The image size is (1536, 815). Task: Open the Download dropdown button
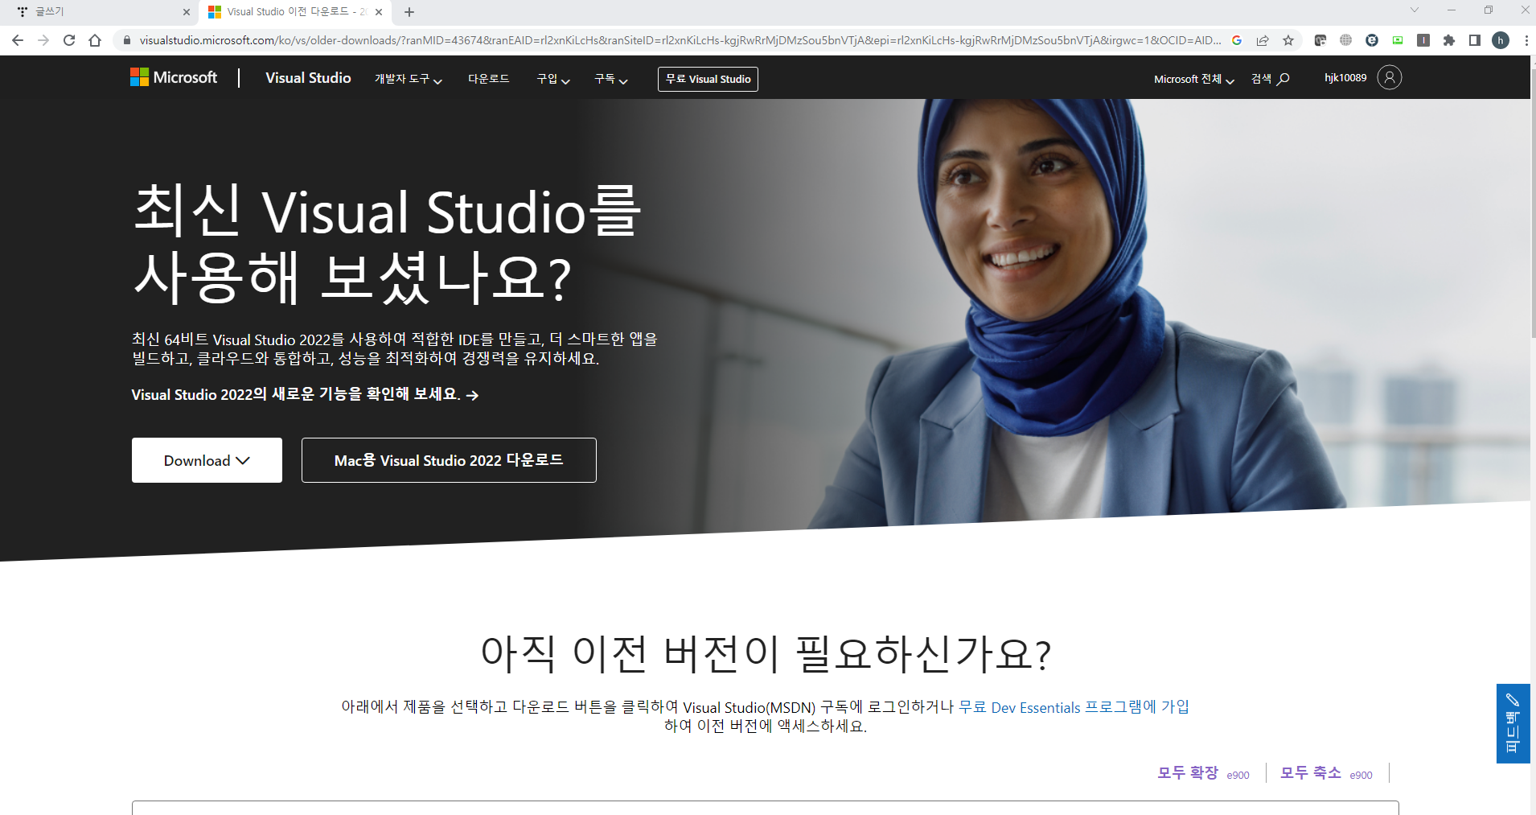pos(207,460)
